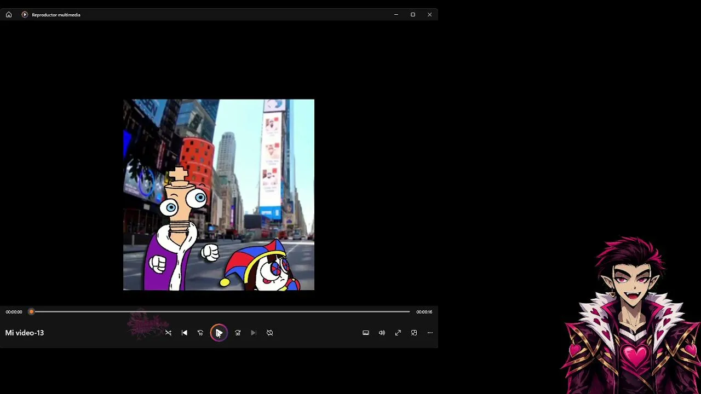This screenshot has width=701, height=394.
Task: Toggle shuffle playback mode
Action: (x=168, y=333)
